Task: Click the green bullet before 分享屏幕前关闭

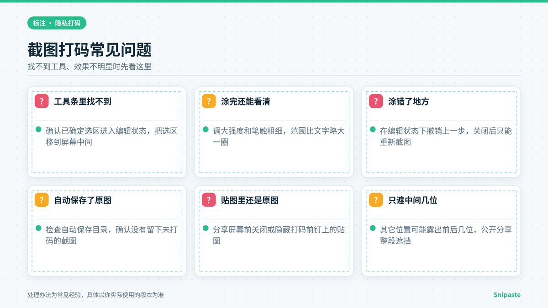Action: [x=205, y=228]
